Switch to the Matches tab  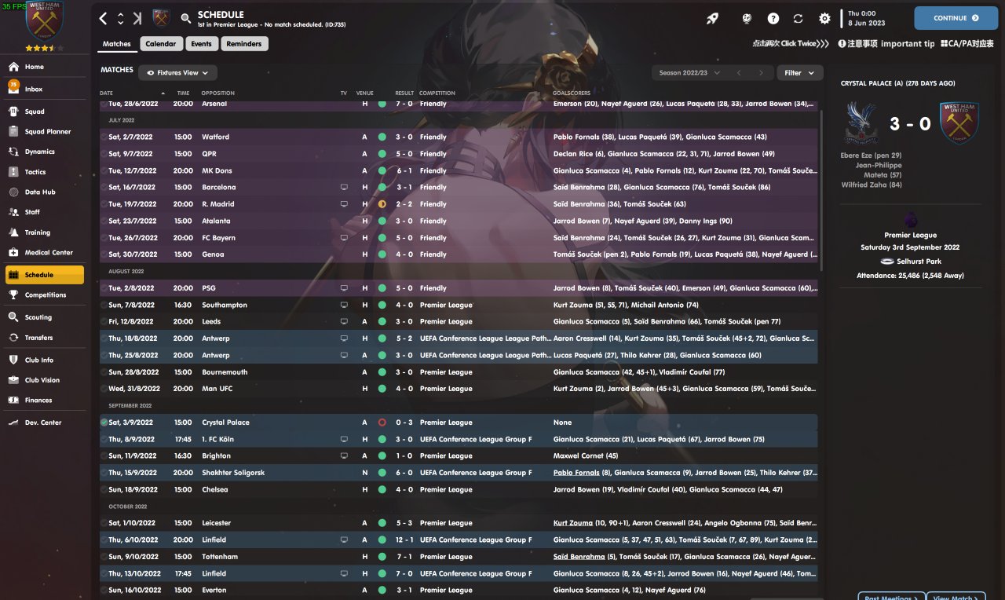(x=117, y=44)
